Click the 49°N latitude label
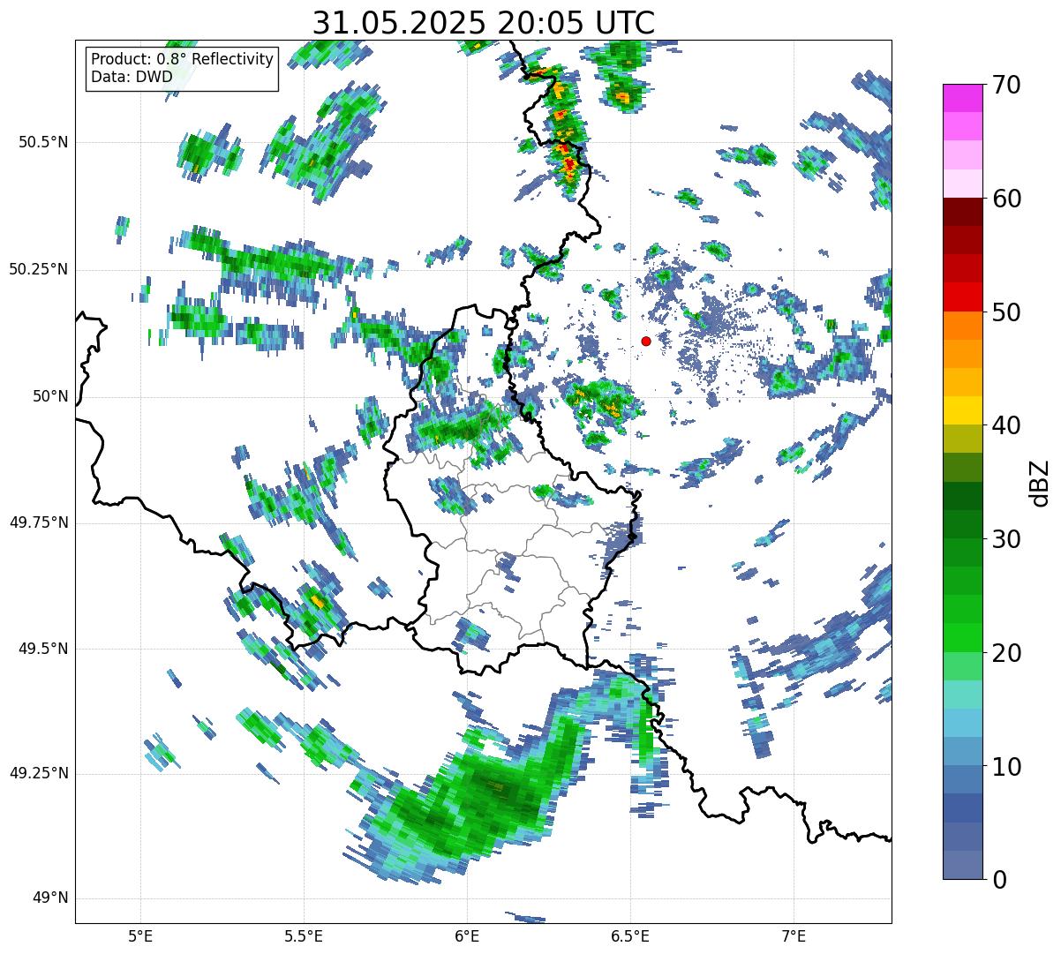The width and height of the screenshot is (1061, 954). pos(51,898)
